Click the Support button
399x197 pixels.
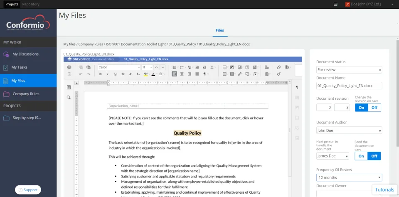pyautogui.click(x=28, y=190)
